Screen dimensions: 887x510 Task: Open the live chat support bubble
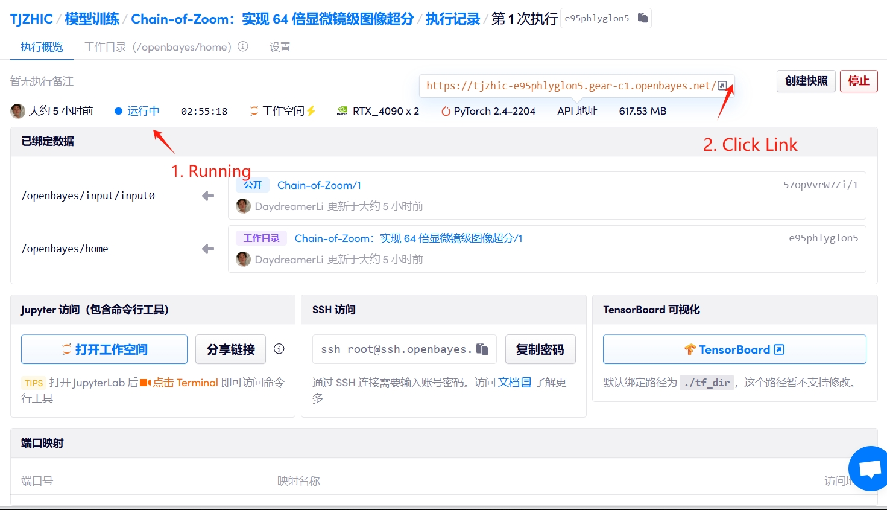870,469
